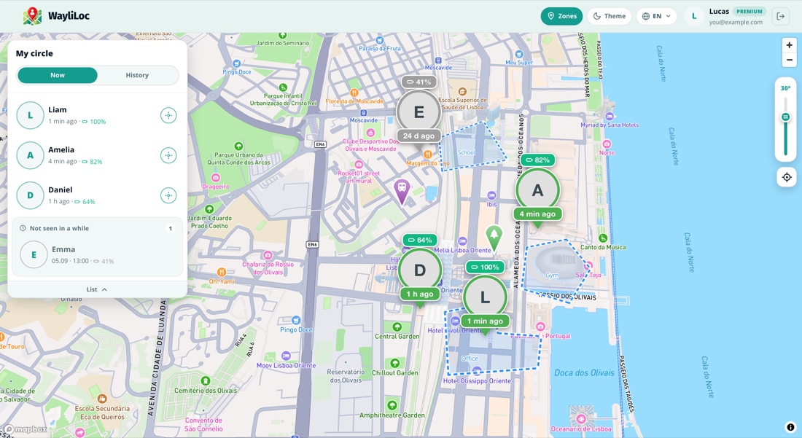Zoom in with the plus button
802x438 pixels.
pyautogui.click(x=789, y=45)
